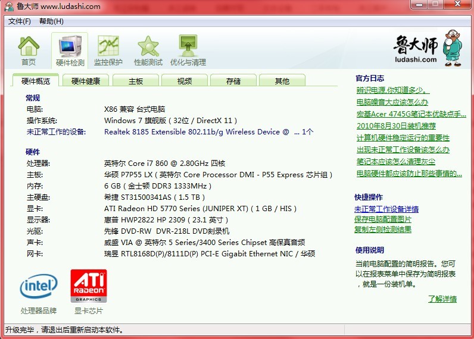The width and height of the screenshot is (474, 339).
Task: Minimize the 鲁大师 window
Action: tap(419, 4)
